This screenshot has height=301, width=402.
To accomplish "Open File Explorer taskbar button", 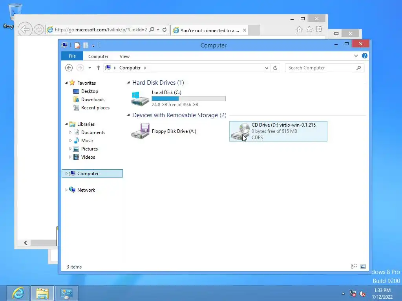I will 42,293.
